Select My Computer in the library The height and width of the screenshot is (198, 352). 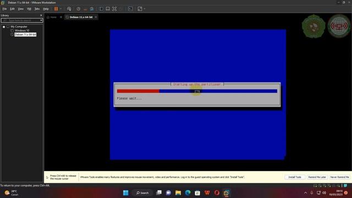coord(19,27)
